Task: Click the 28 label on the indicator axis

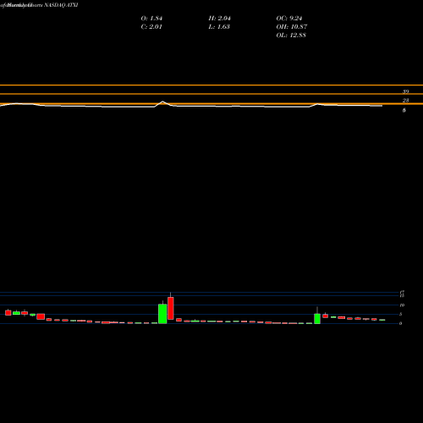Action: point(405,101)
